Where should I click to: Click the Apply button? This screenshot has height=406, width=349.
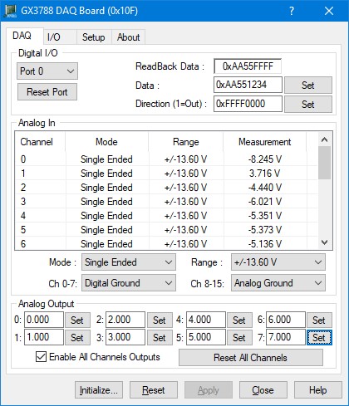[209, 390]
